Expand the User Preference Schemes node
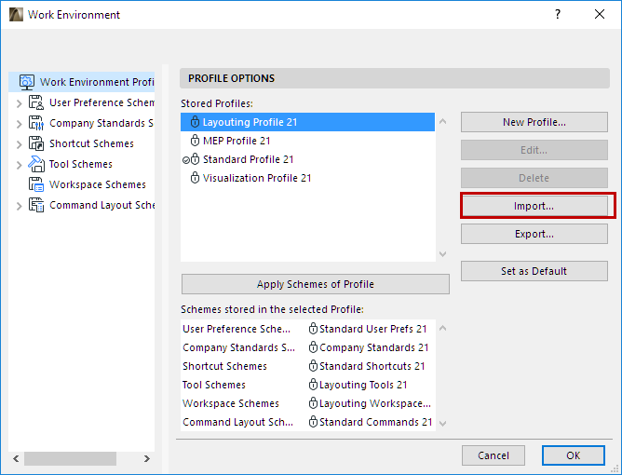The width and height of the screenshot is (622, 475). point(19,102)
